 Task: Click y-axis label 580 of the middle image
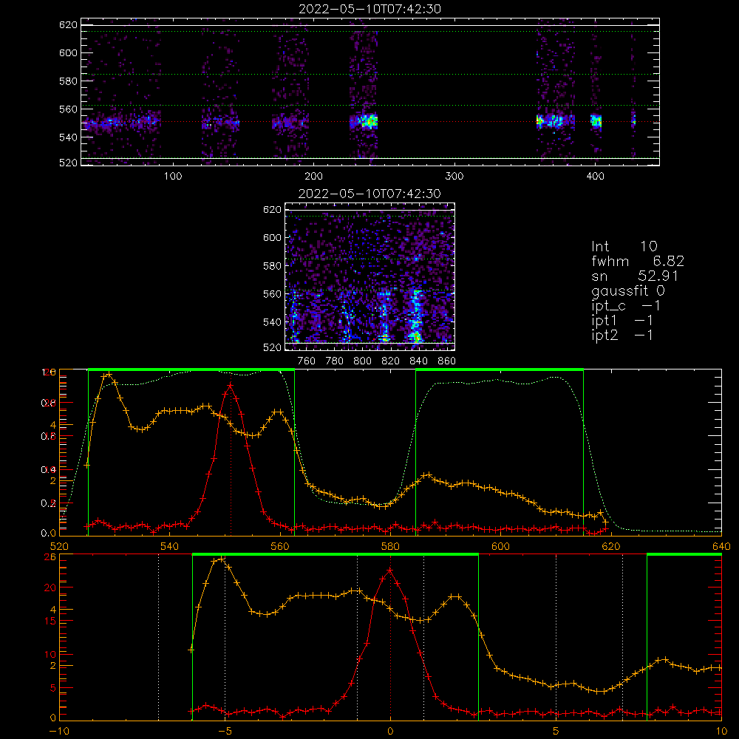point(272,266)
